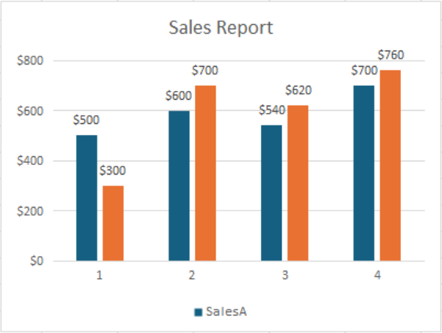Select the $500 data label

(86, 120)
